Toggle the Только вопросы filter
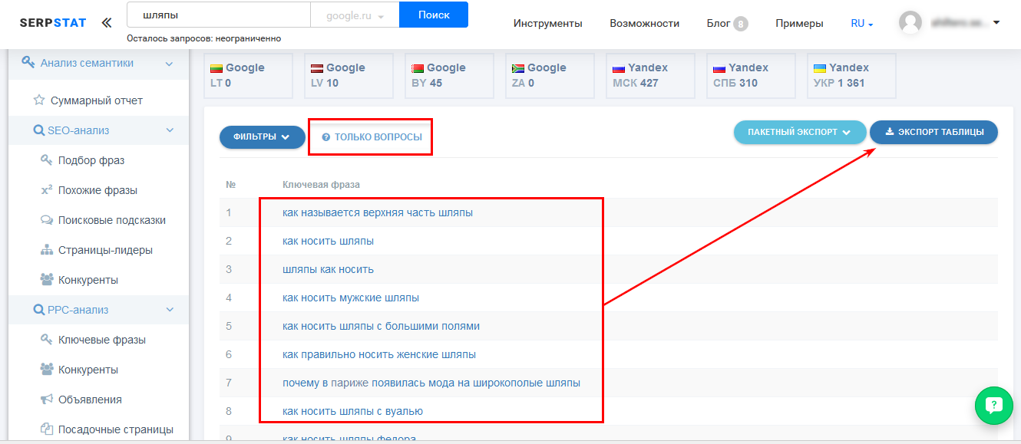Screen dimensions: 1021x444 click(372, 136)
